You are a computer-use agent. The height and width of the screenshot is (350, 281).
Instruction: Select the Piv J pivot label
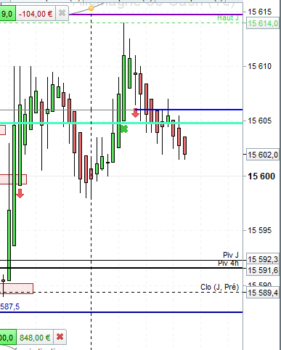(231, 255)
